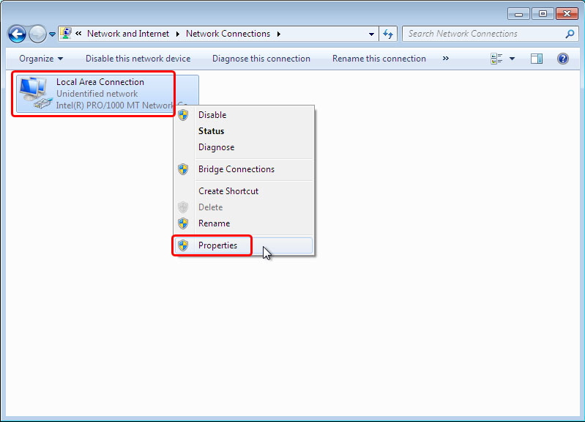Show more toolbar commands chevron

pyautogui.click(x=445, y=59)
